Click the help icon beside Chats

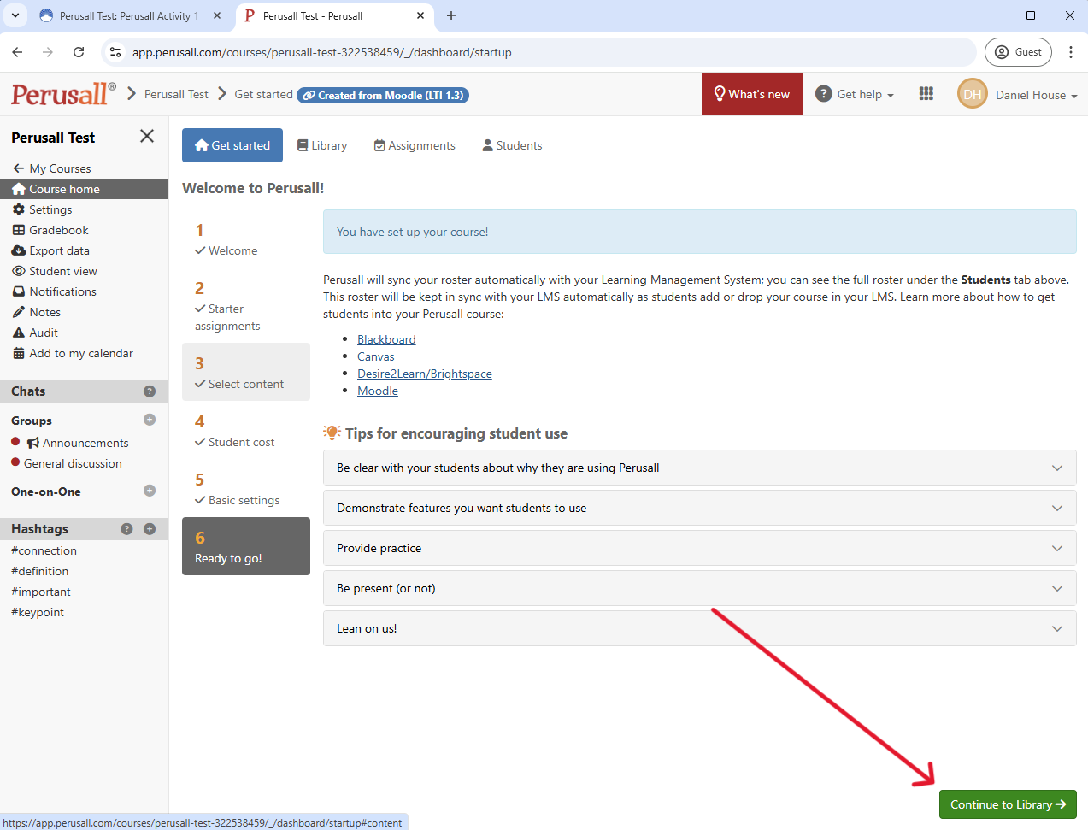click(x=150, y=391)
